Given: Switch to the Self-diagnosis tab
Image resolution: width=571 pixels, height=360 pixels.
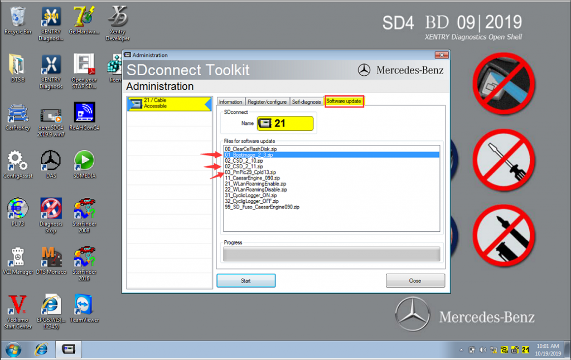Looking at the screenshot, I should (306, 102).
